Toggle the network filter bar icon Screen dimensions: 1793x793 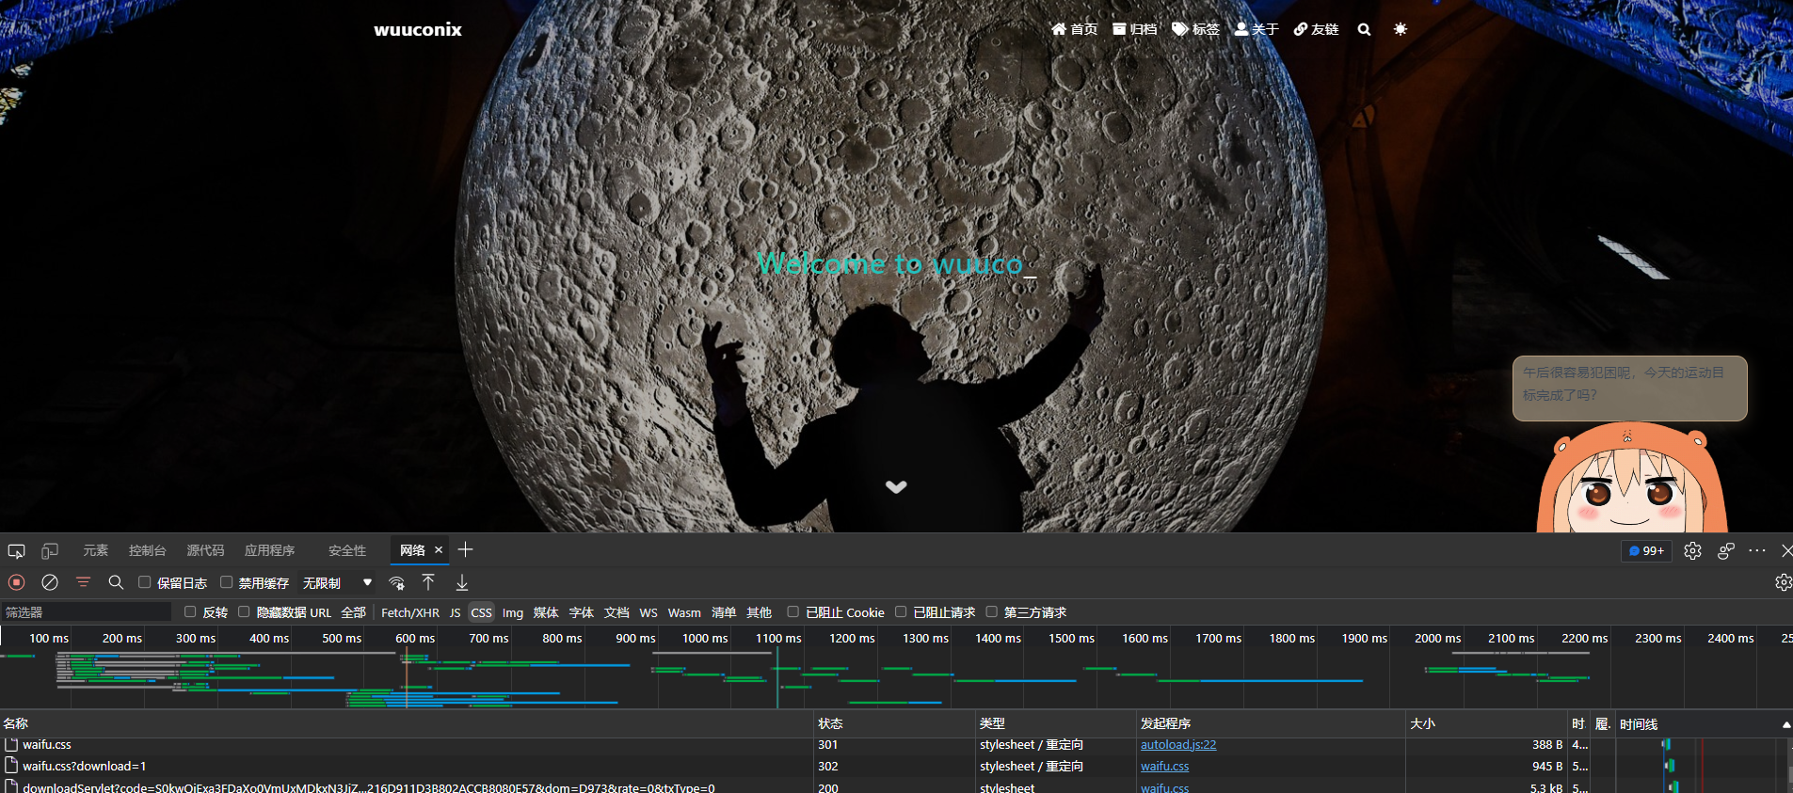point(83,582)
